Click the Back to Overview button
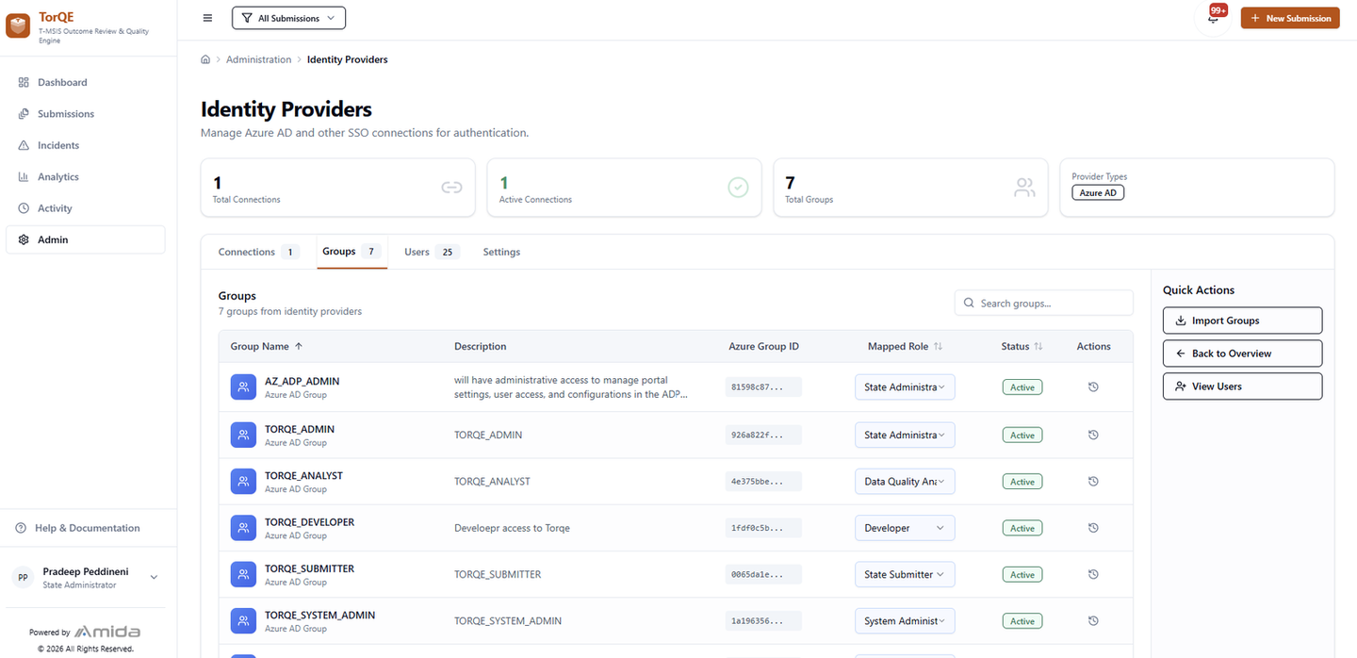Image resolution: width=1357 pixels, height=658 pixels. (1242, 354)
